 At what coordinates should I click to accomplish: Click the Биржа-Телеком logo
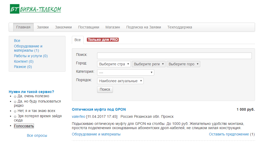coord(35,9)
